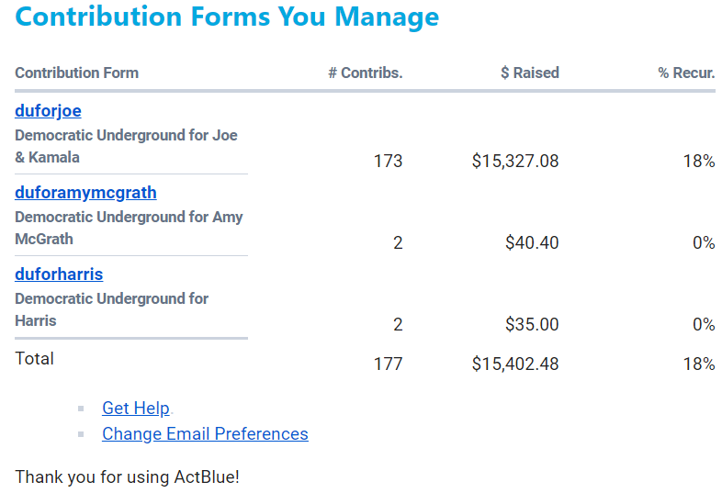Image resolution: width=722 pixels, height=493 pixels.
Task: Click Democratic Underground for Amy McGrath description
Action: click(129, 228)
